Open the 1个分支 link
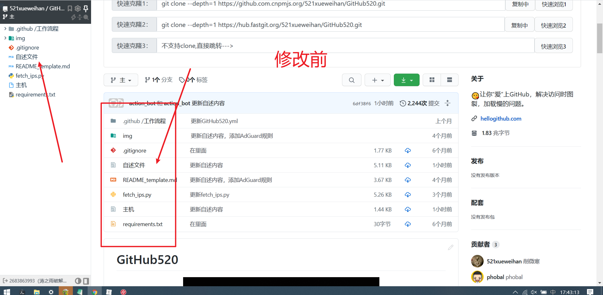 click(x=159, y=80)
